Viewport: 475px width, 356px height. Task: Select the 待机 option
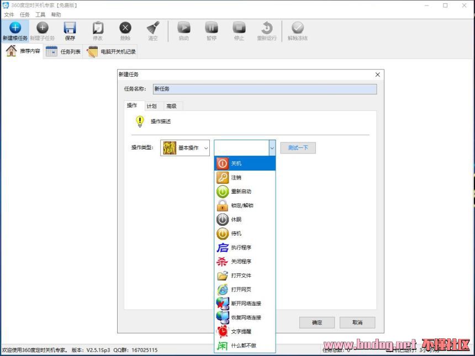(x=245, y=233)
